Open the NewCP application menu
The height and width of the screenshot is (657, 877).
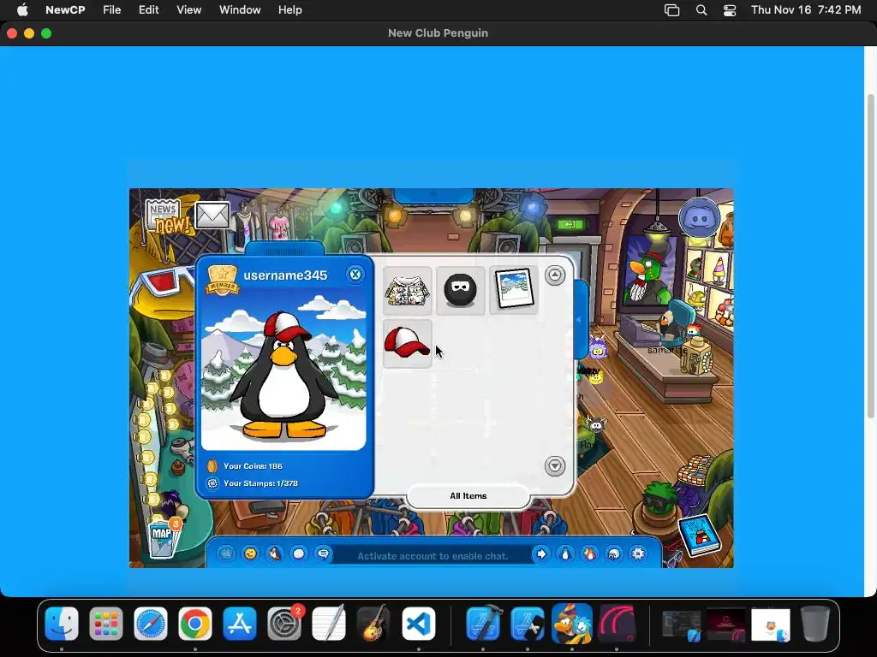point(65,10)
